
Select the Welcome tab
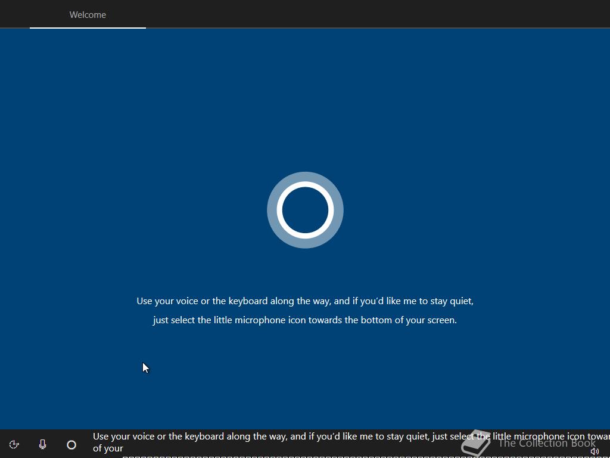88,15
